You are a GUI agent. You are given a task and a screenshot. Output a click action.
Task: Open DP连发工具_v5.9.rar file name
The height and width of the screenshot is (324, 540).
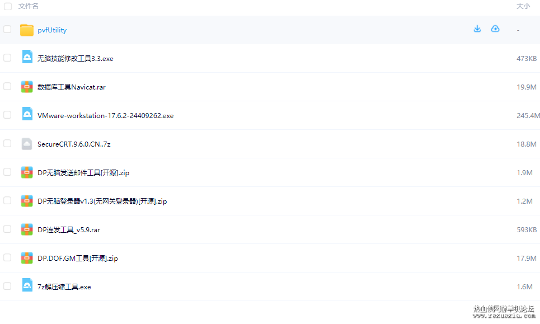(69, 230)
